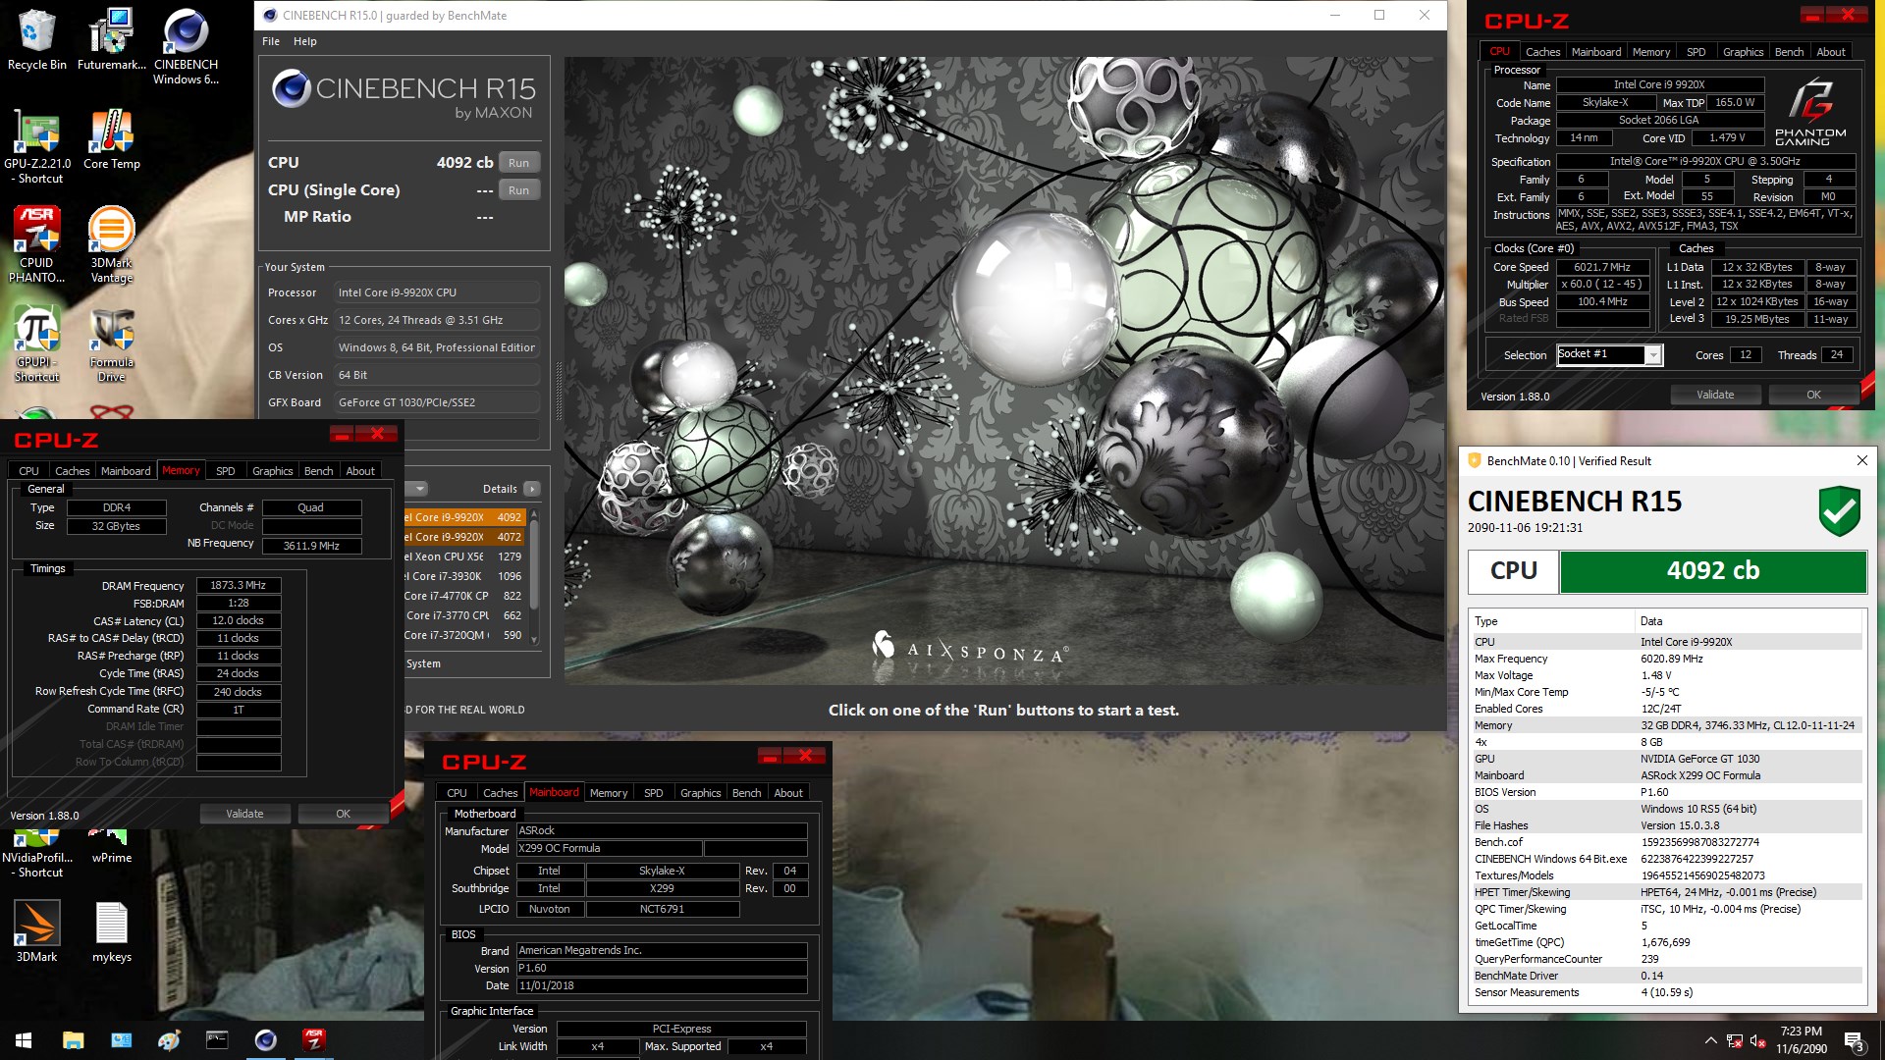This screenshot has height=1060, width=1885.
Task: Open CPU tab in CPU-Z Mainboard window
Action: click(x=457, y=793)
